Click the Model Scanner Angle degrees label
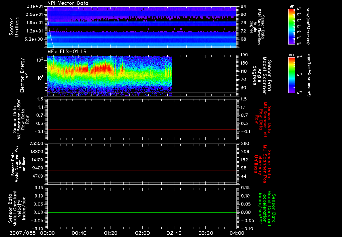 pos(262,75)
